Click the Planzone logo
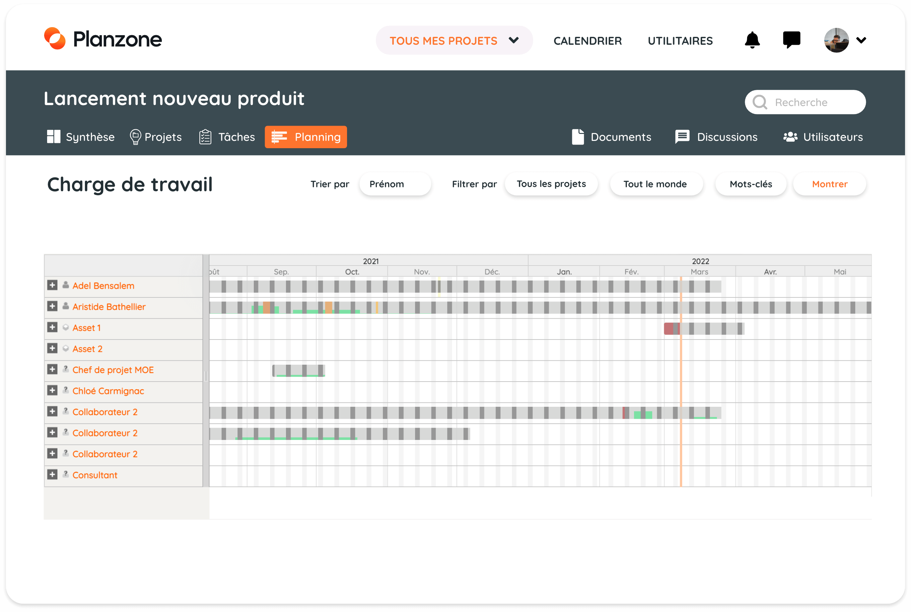 103,39
